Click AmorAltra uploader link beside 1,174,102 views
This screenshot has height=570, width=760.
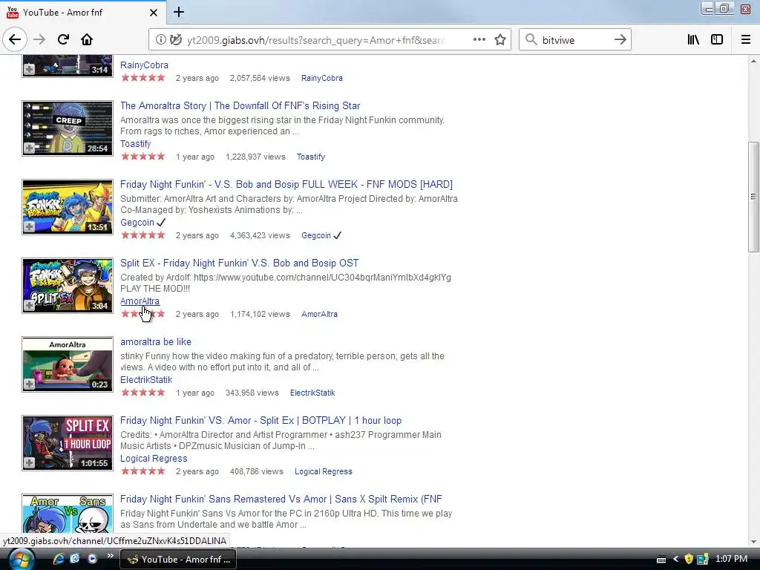[x=319, y=314]
